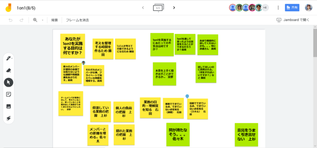This screenshot has width=317, height=148.
Task: Select the 考えを整理する時間を作るため 藤田 note
Action: [x=103, y=49]
